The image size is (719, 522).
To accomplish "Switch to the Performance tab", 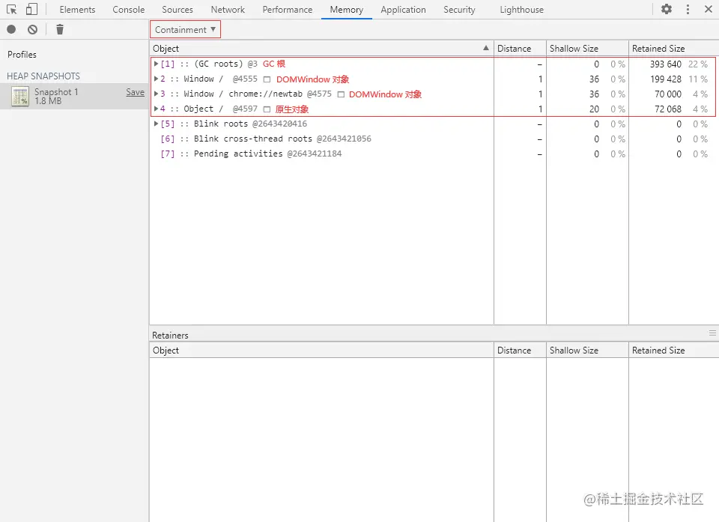I will pos(288,10).
